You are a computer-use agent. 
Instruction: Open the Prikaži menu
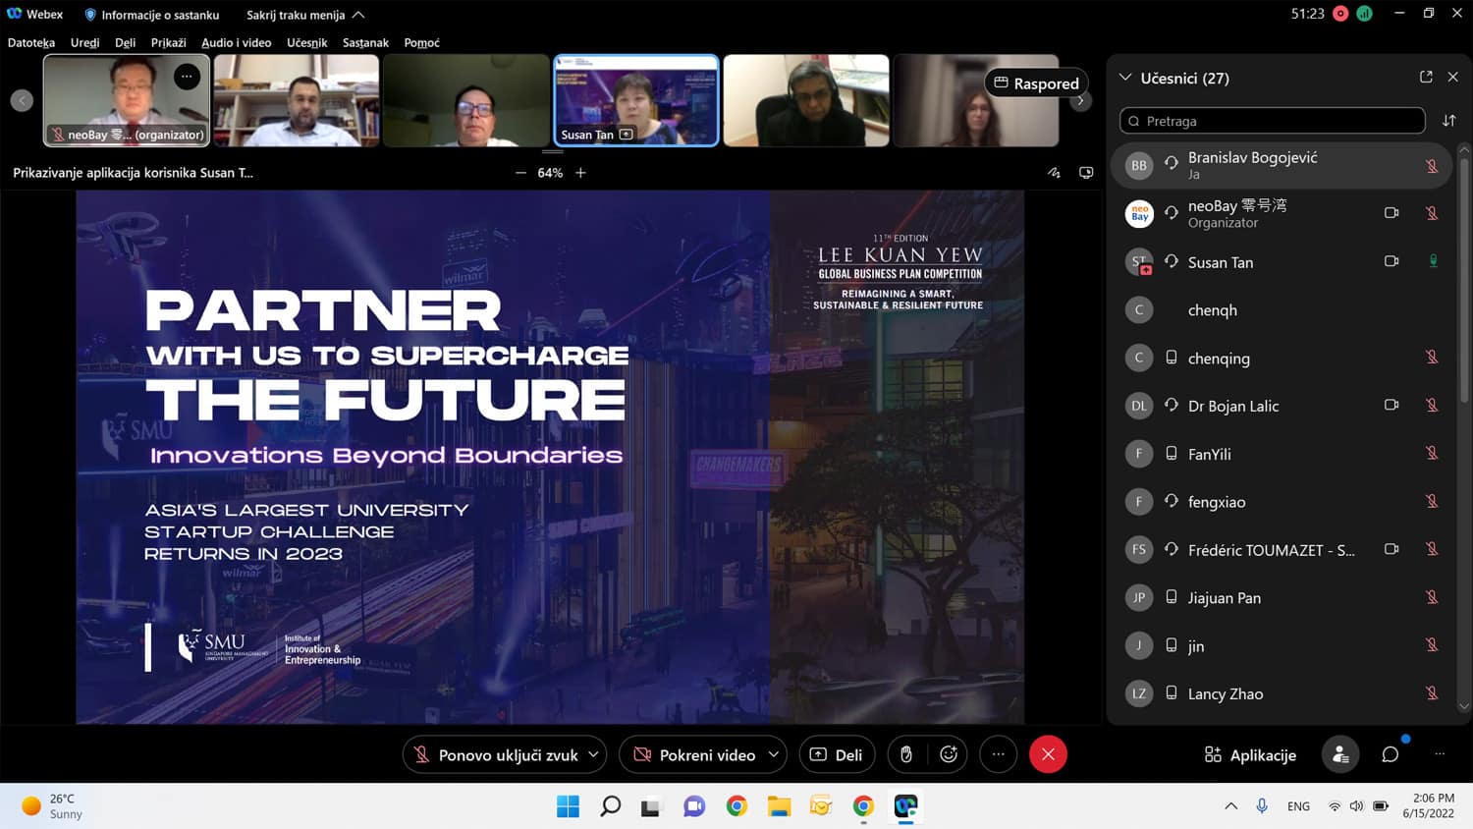168,42
